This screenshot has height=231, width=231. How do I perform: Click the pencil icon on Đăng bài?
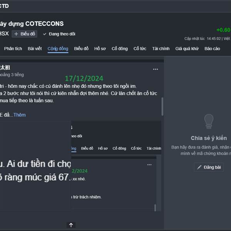tap(199, 167)
